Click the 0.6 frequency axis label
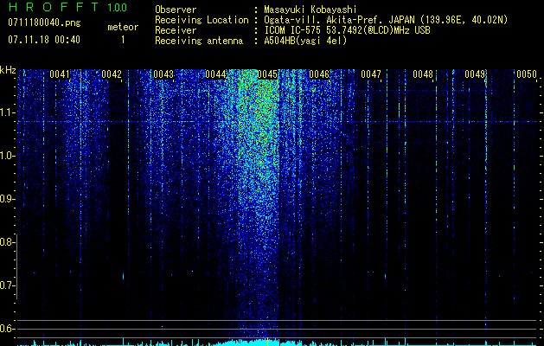Viewport: 544px width, 346px height. [x=6, y=329]
